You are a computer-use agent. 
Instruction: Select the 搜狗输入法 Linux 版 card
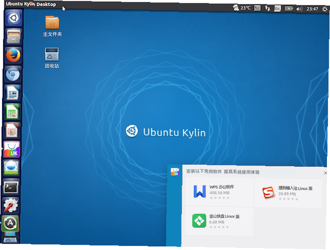point(288,193)
